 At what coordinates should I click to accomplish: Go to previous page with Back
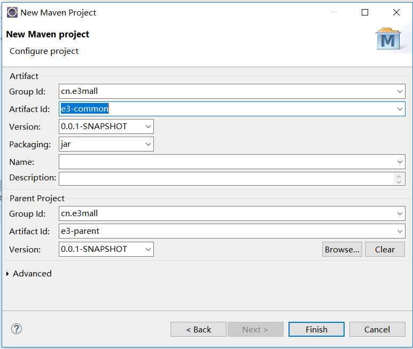click(198, 329)
